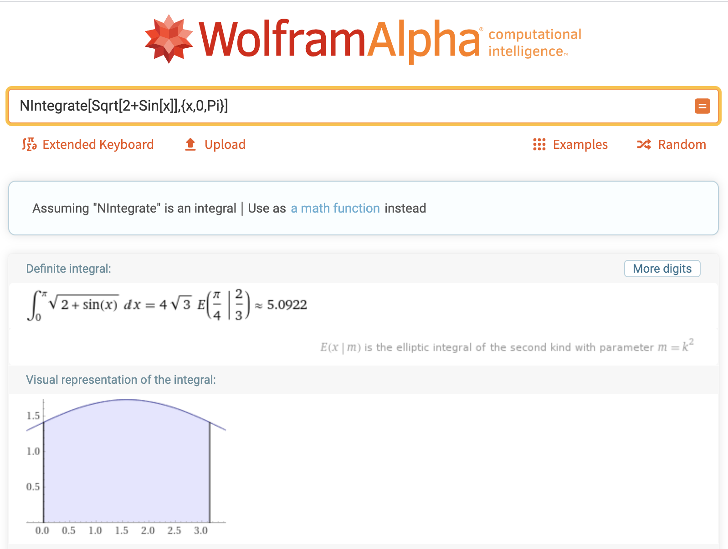The image size is (728, 549).
Task: Click the Extended Keyboard math symbols icon
Action: (30, 144)
